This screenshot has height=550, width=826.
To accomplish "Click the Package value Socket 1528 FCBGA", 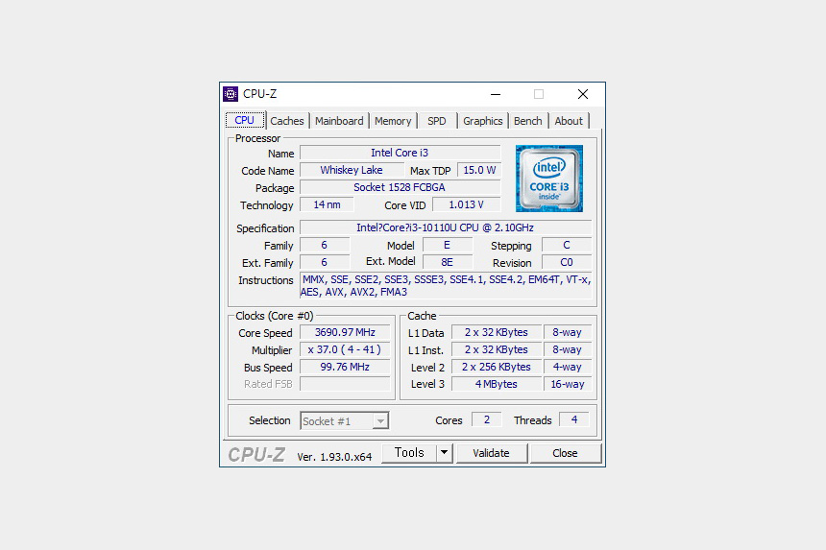I will click(x=400, y=187).
